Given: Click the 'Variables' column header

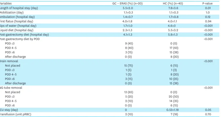Looking at the screenshot, I should point(6,3).
